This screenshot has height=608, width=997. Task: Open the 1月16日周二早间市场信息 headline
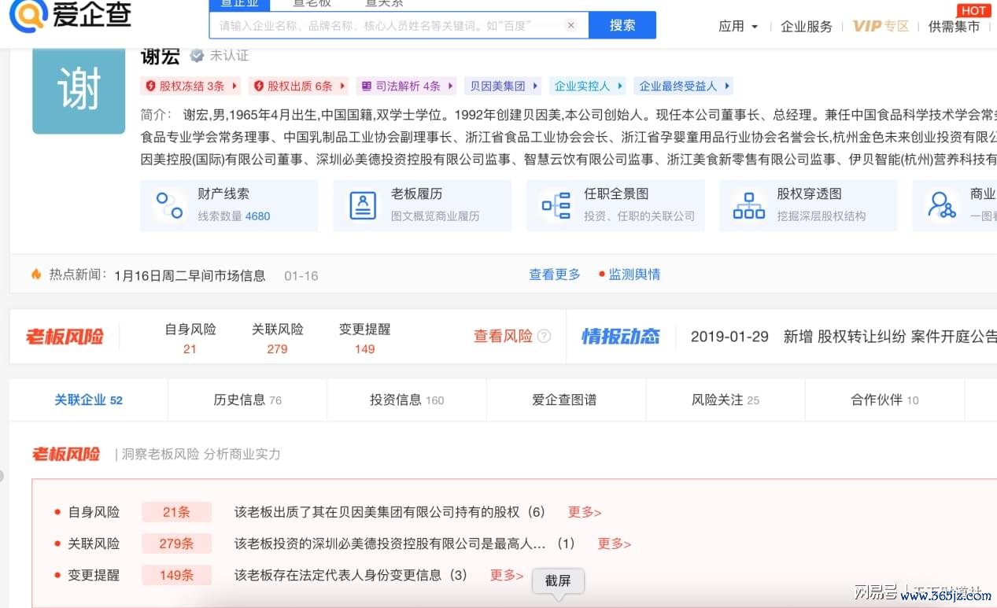coord(190,275)
